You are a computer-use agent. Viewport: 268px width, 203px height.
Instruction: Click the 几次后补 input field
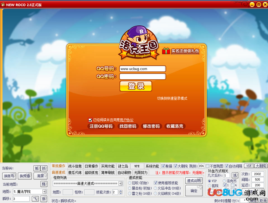click(227, 175)
